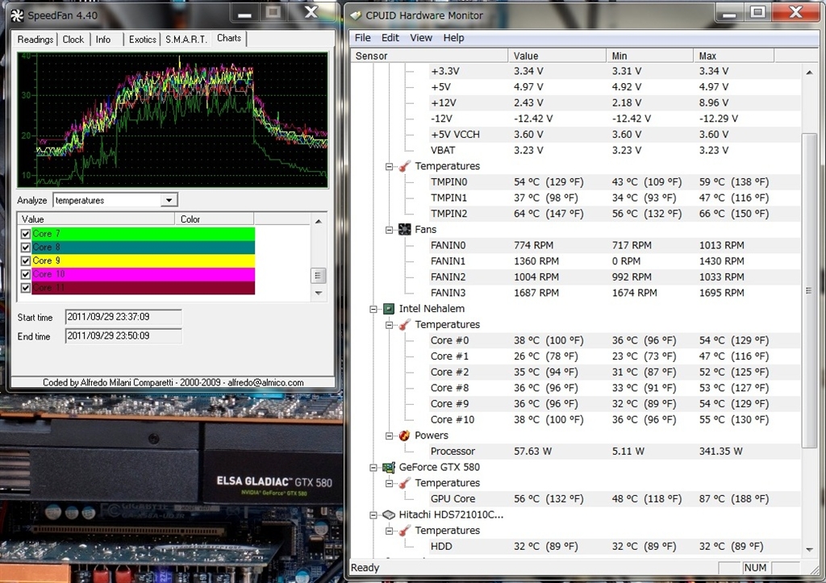Toggle the Core 9 checkbox
Viewport: 826px width, 583px height.
click(x=26, y=261)
